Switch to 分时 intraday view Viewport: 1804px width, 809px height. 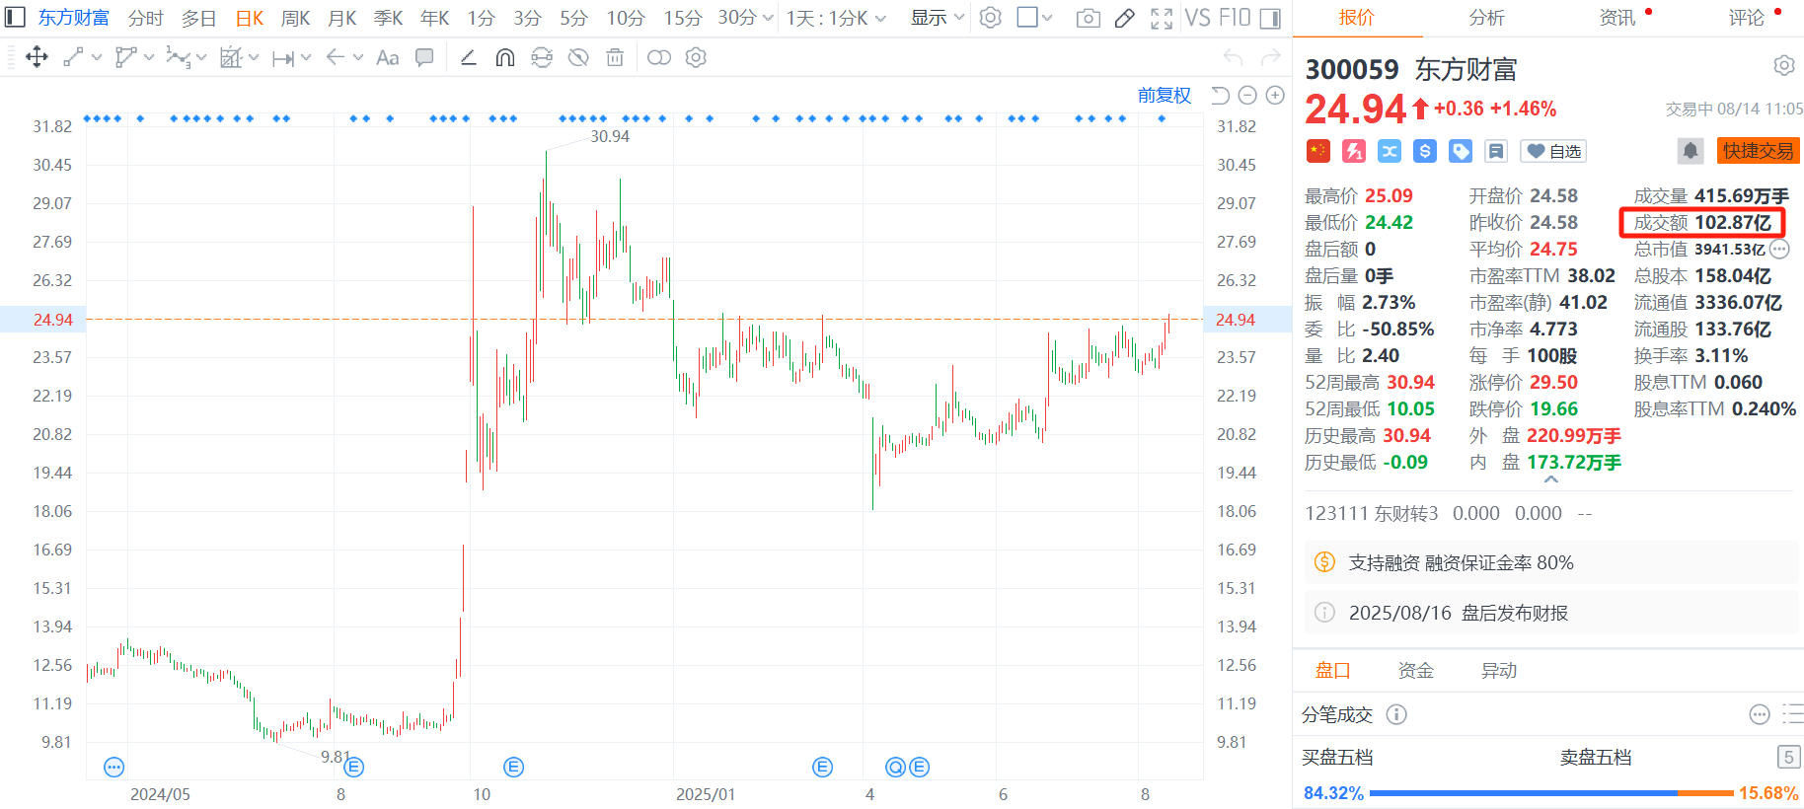click(145, 18)
